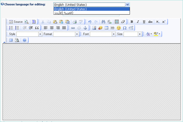Toggle Bold formatting
This screenshot has width=183, height=122.
(132, 22)
